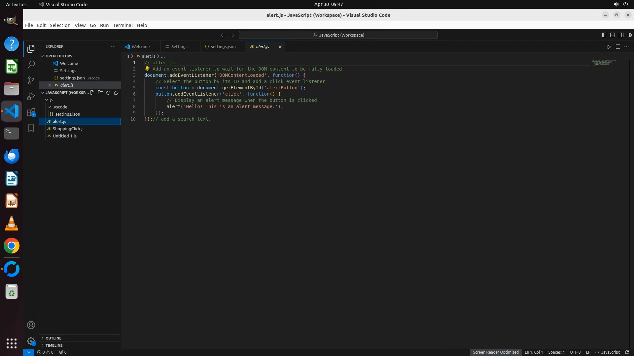Image resolution: width=634 pixels, height=356 pixels.
Task: Open Run and Debug view
Action: [x=31, y=96]
